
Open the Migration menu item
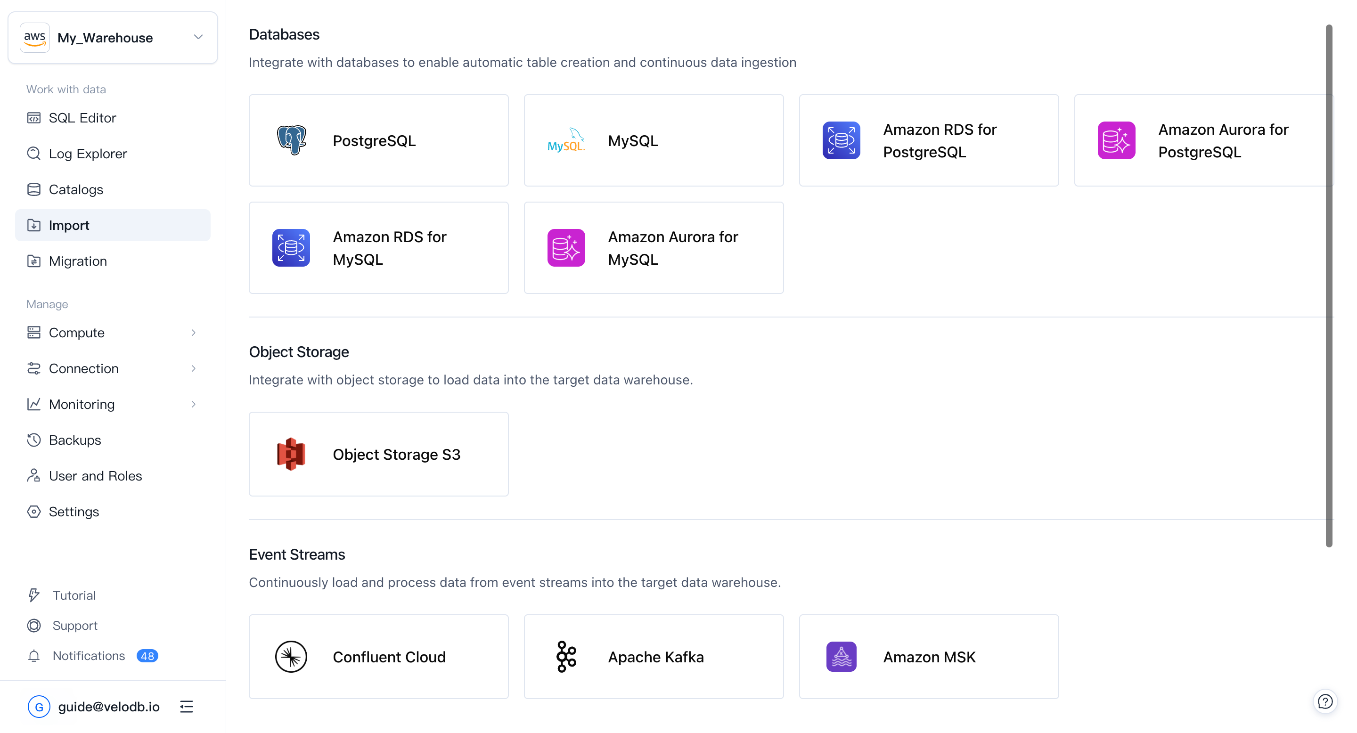78,261
